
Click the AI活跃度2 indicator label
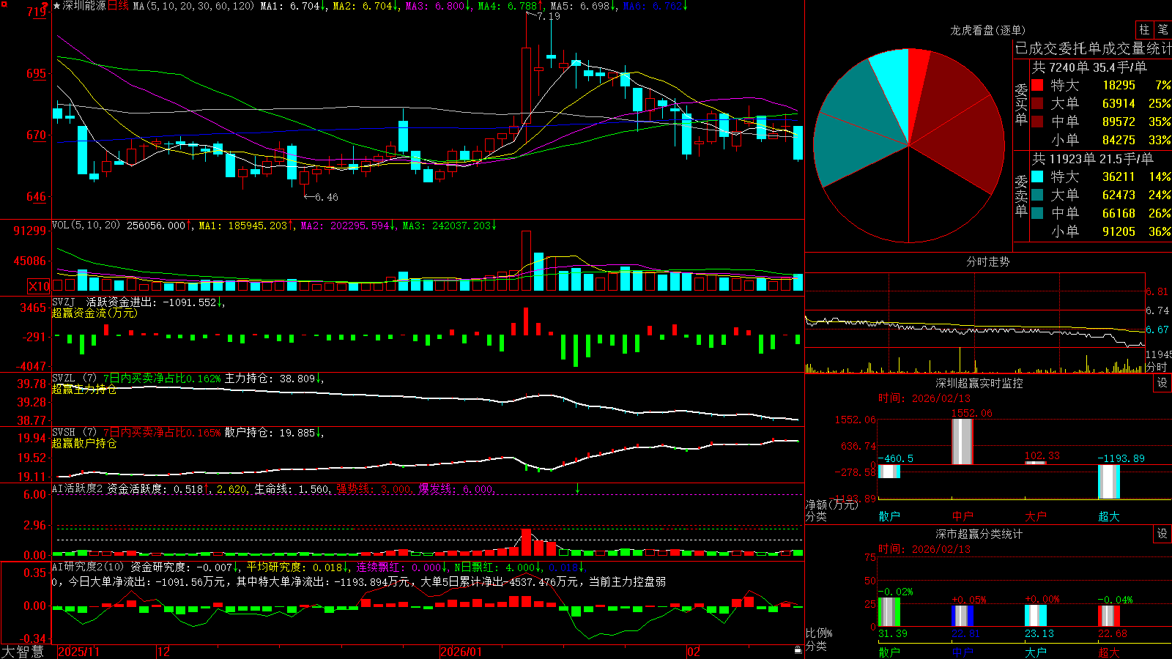[78, 488]
